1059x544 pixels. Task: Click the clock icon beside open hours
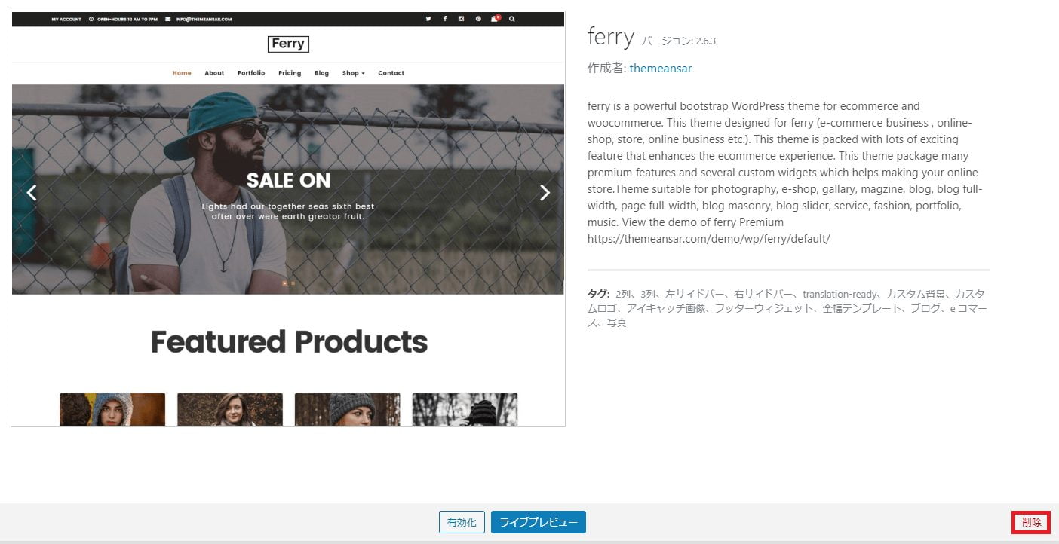[91, 19]
